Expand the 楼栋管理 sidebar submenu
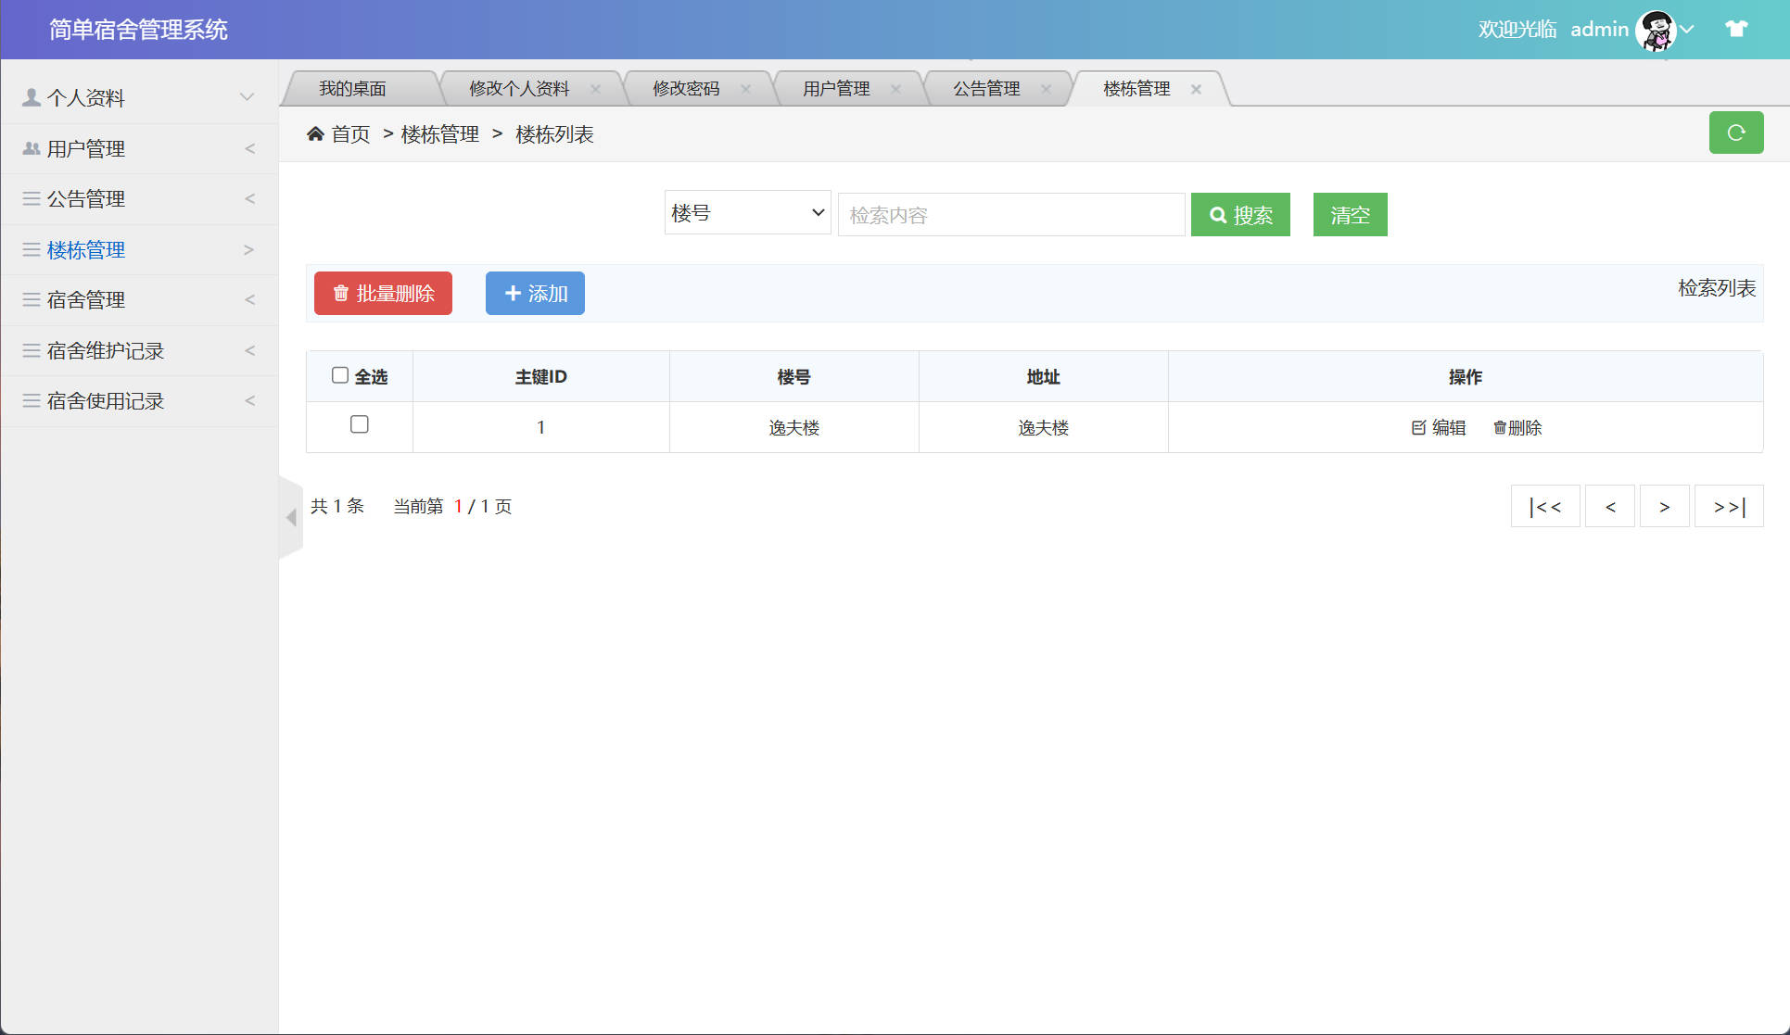This screenshot has width=1790, height=1035. (248, 249)
